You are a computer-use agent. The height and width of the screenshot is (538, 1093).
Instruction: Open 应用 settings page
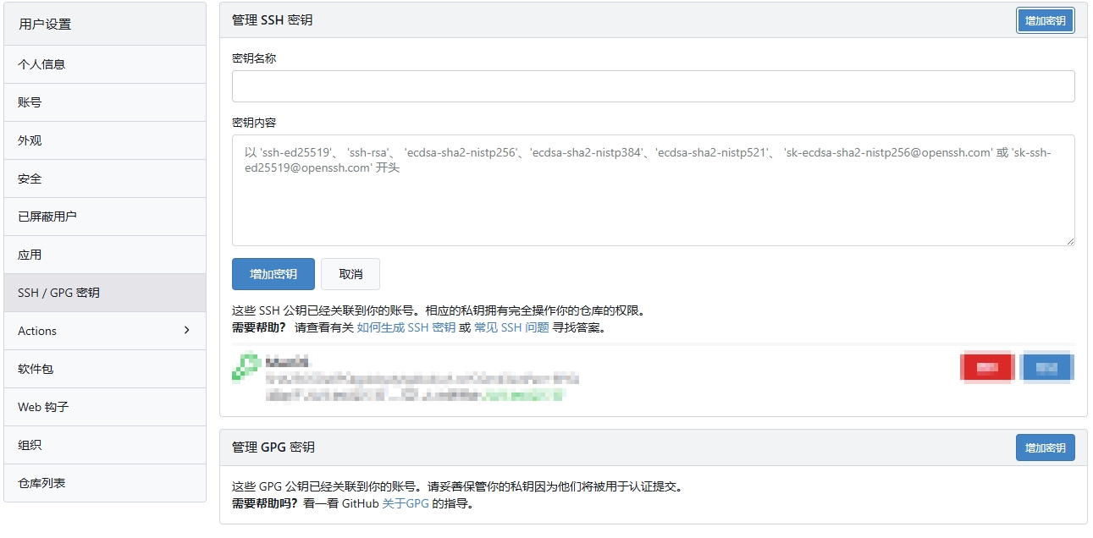point(30,255)
